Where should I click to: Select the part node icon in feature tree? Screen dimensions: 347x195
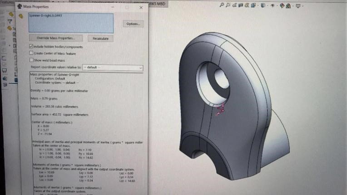(9, 28)
